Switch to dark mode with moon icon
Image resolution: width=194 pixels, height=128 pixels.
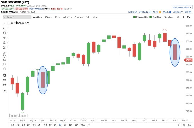click(189, 17)
